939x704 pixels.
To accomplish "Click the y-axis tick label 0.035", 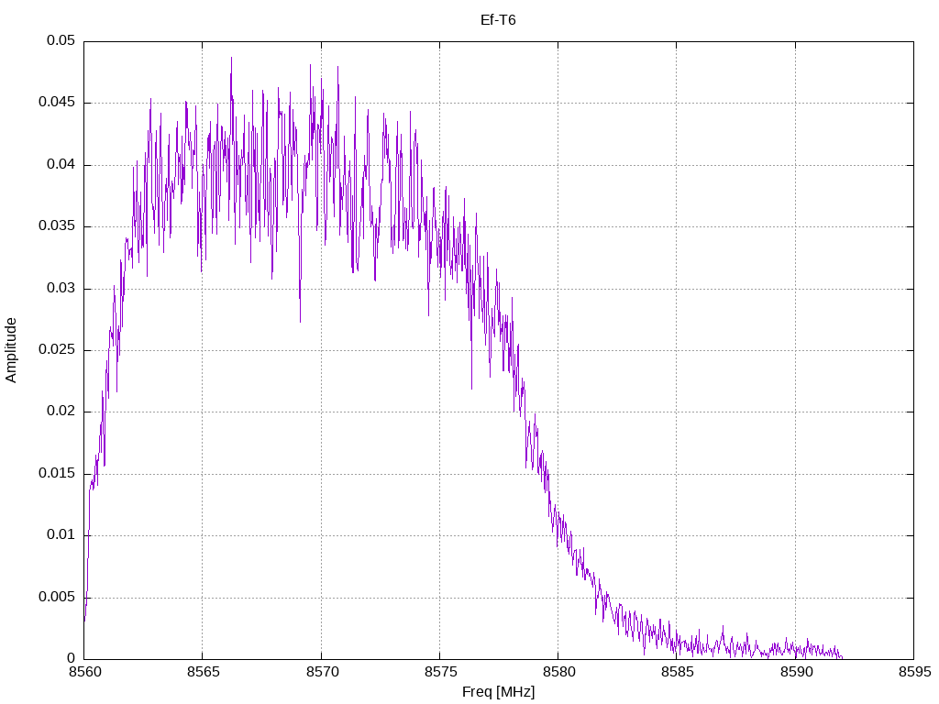I will coord(57,226).
